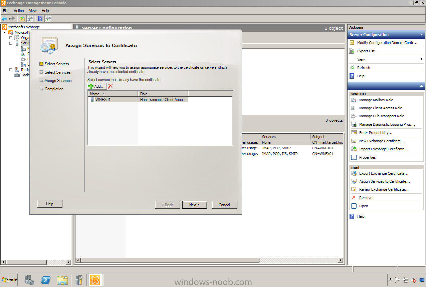
Task: Select the Client Access node icon in tree
Action: click(23, 54)
